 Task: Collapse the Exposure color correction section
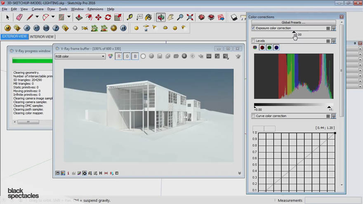pyautogui.click(x=334, y=28)
